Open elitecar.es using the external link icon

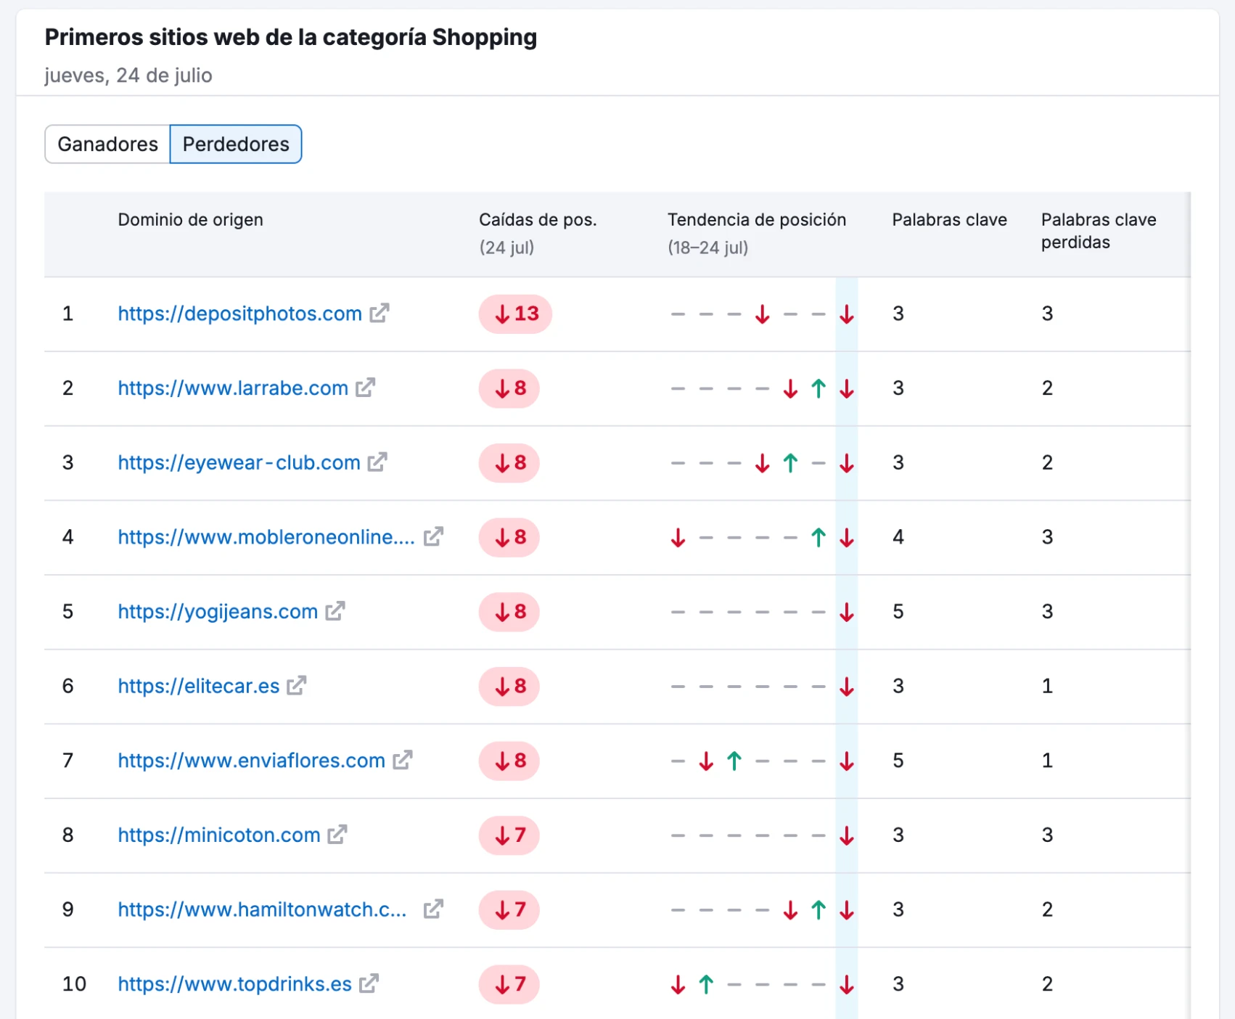(295, 687)
